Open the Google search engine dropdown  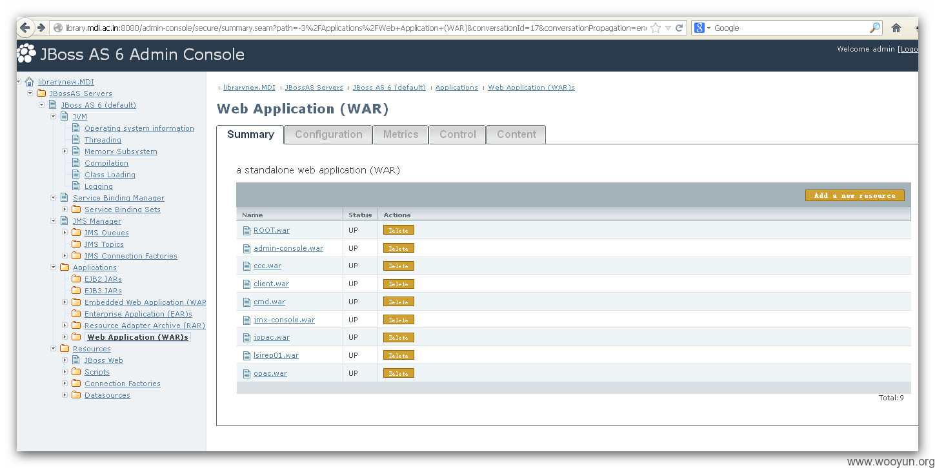(x=709, y=28)
